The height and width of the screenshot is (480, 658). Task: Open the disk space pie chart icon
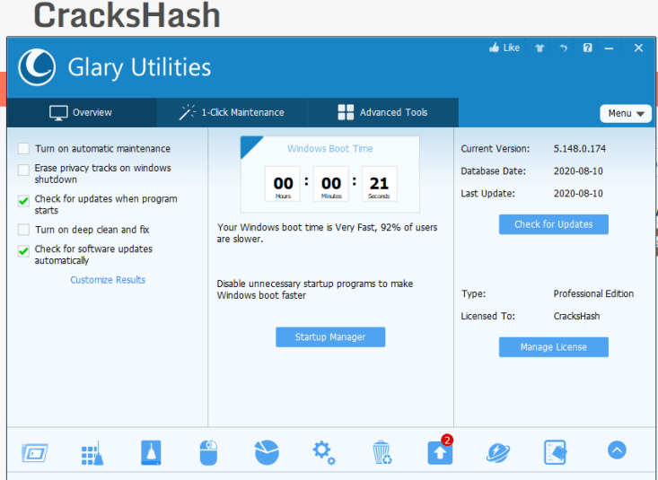click(x=267, y=451)
